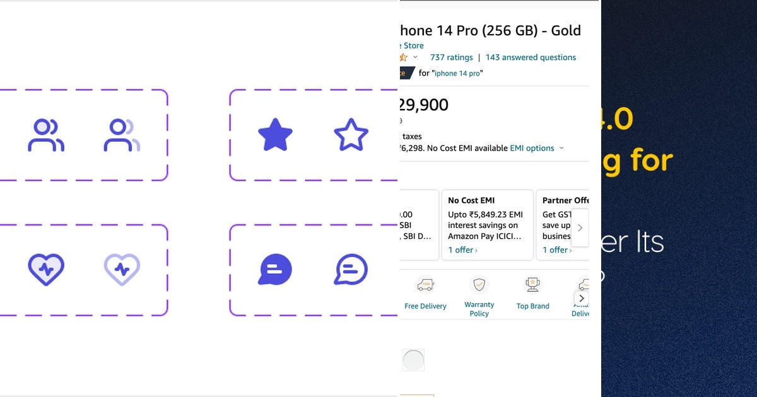Click the filled star icon
Viewport: 757px width, 397px height.
tap(276, 134)
